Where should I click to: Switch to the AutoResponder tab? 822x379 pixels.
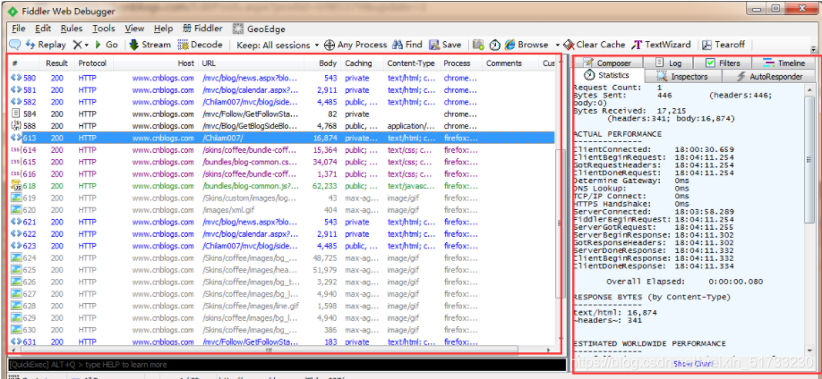769,77
